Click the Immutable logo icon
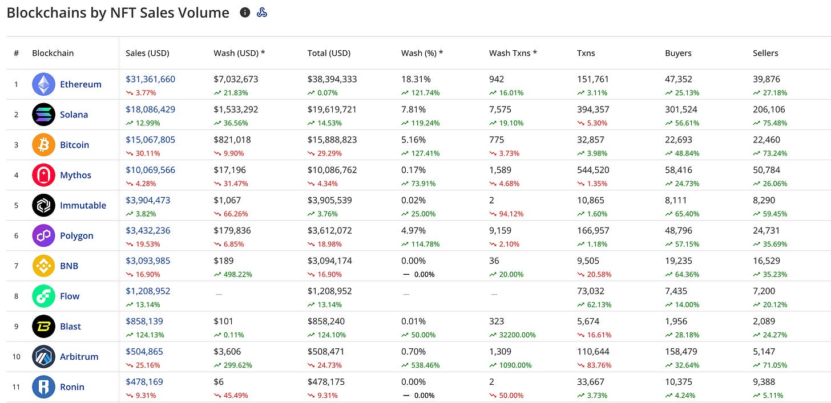 click(43, 205)
